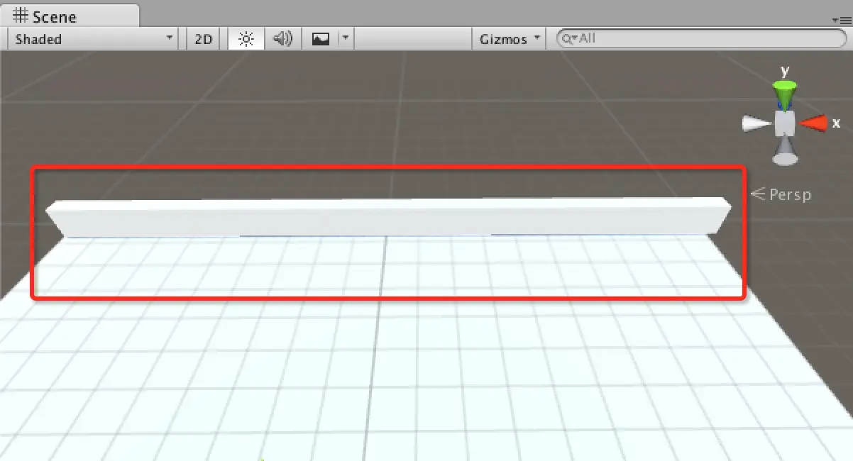
Task: Click the white left gizmo cone
Action: [x=756, y=124]
